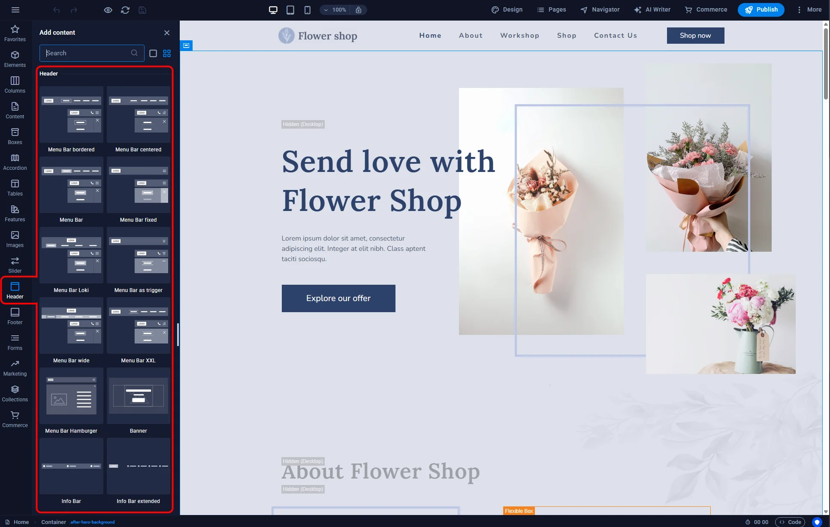The width and height of the screenshot is (830, 527).
Task: Open the Design menu
Action: tap(507, 10)
